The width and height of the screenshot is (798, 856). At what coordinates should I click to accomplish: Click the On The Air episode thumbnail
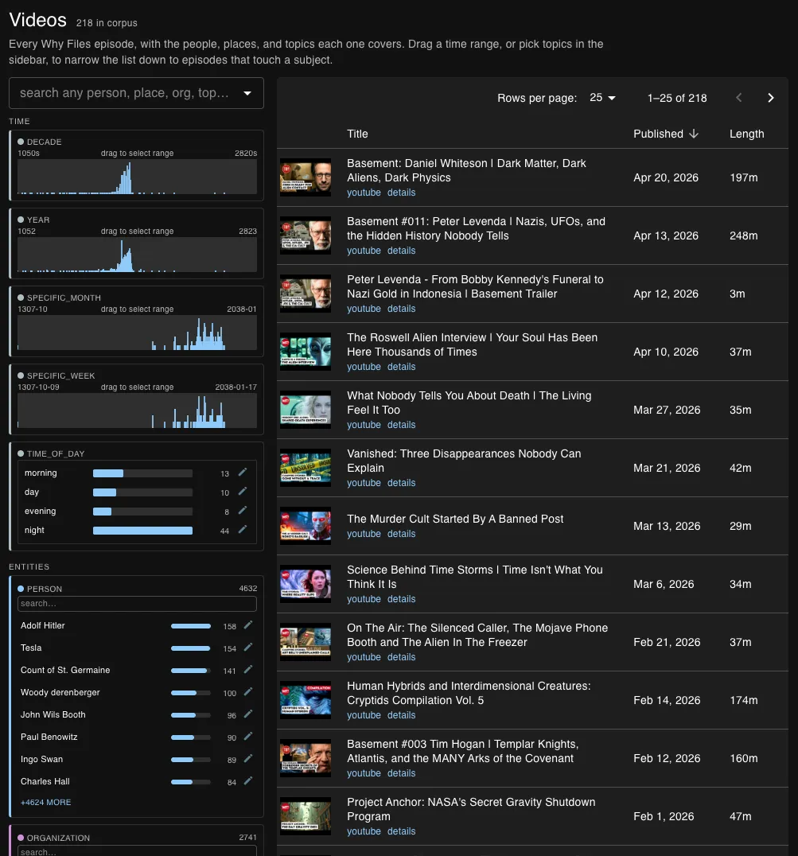[306, 642]
